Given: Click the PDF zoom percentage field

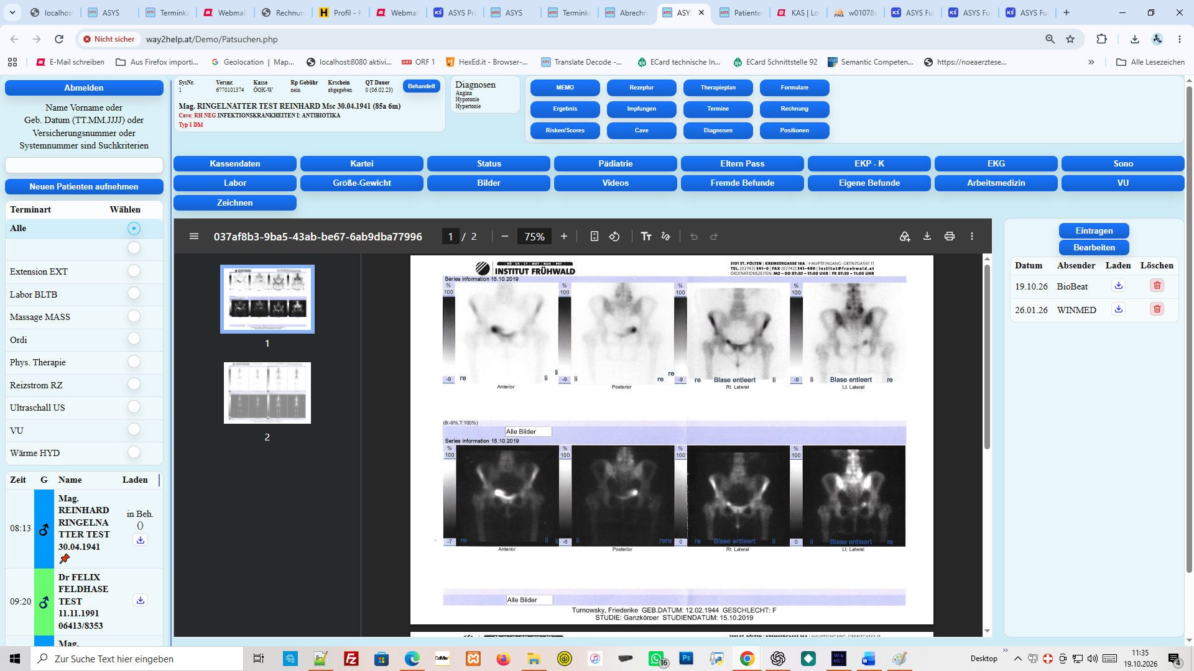Looking at the screenshot, I should point(534,236).
